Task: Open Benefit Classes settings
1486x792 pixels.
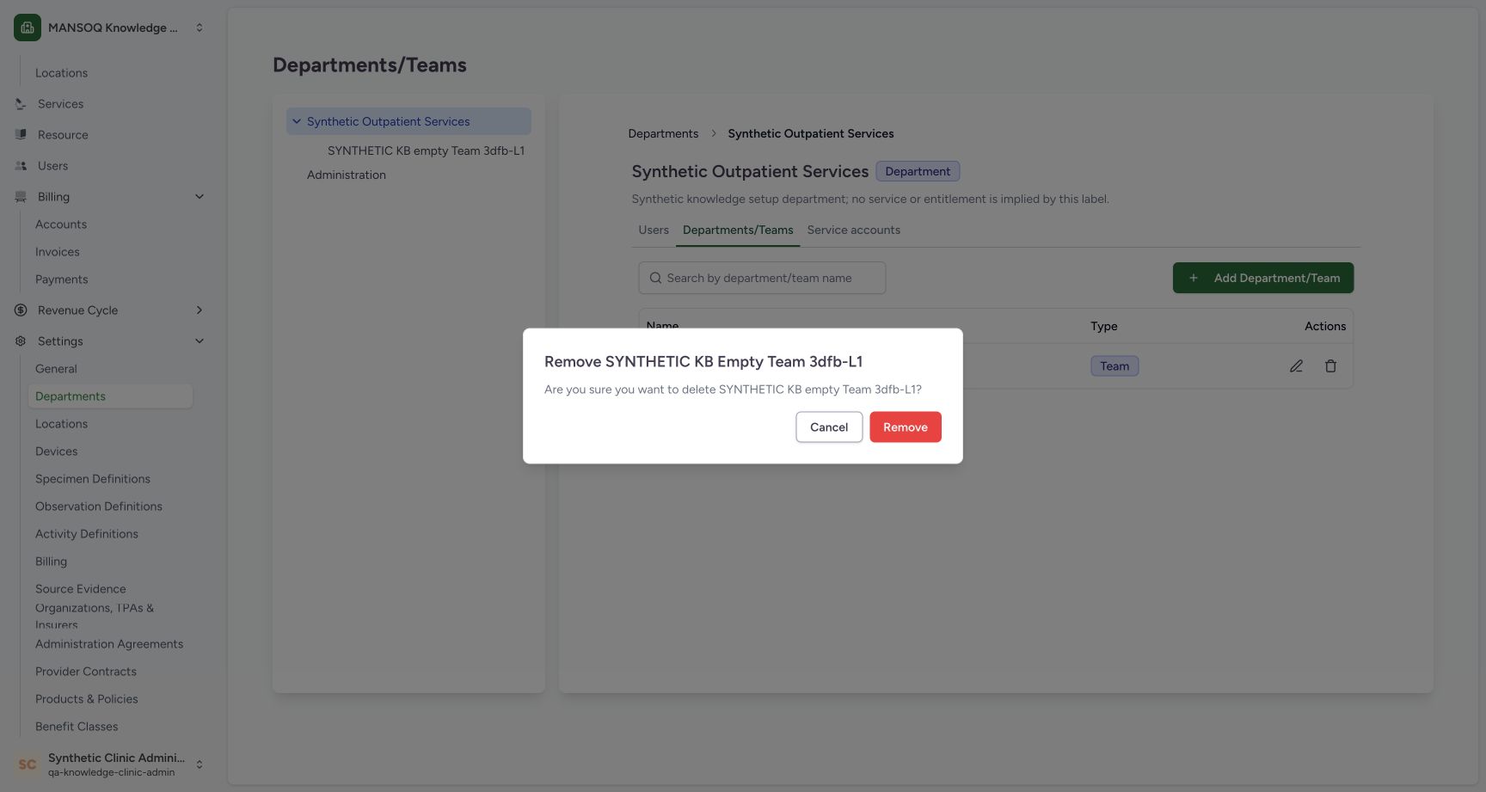Action: tap(77, 727)
